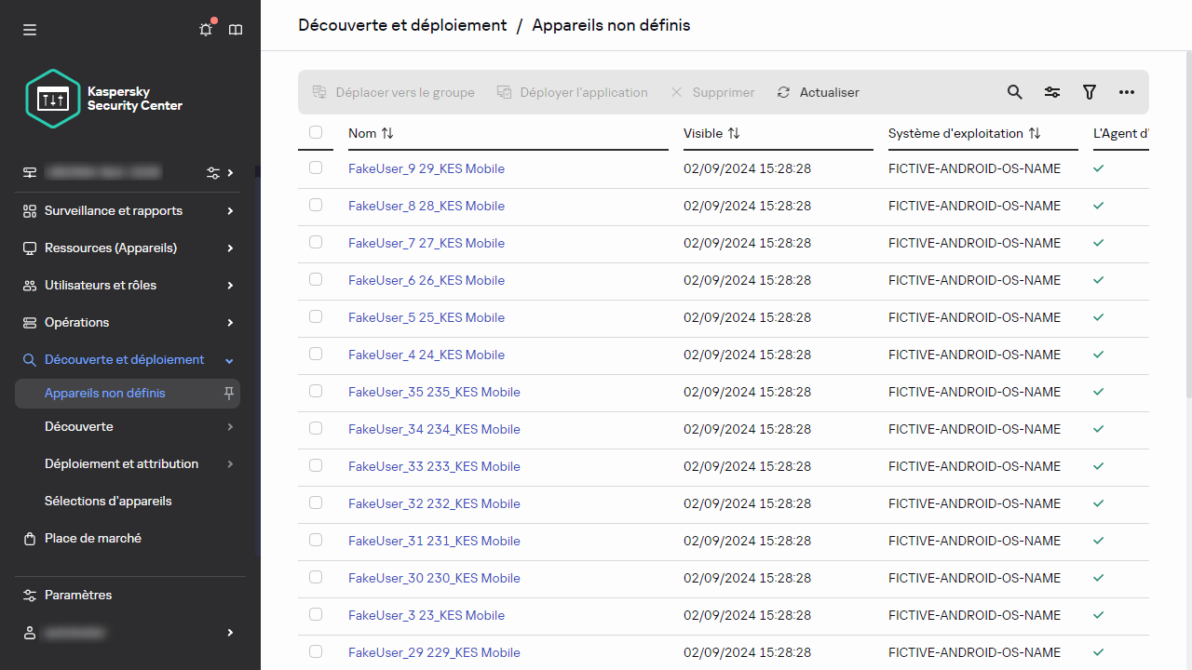
Task: Open the documentation book icon
Action: 236,30
